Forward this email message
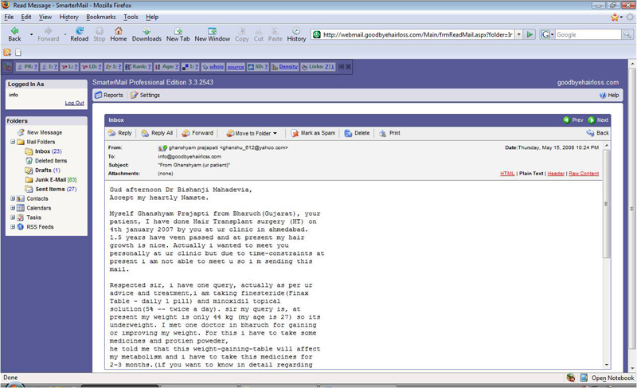Screen dimensions: 637x388 click(x=197, y=133)
